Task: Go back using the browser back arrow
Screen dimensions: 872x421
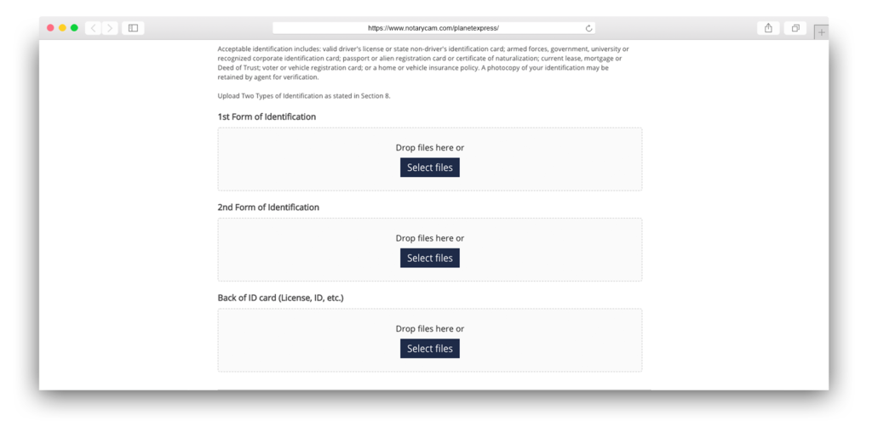Action: point(93,28)
